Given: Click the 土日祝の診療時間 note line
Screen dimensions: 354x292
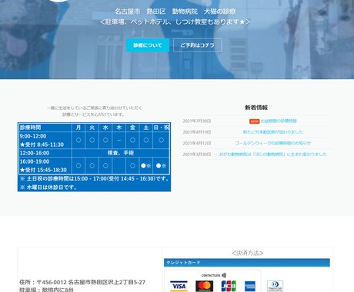Looking at the screenshot, I should pyautogui.click(x=94, y=178).
